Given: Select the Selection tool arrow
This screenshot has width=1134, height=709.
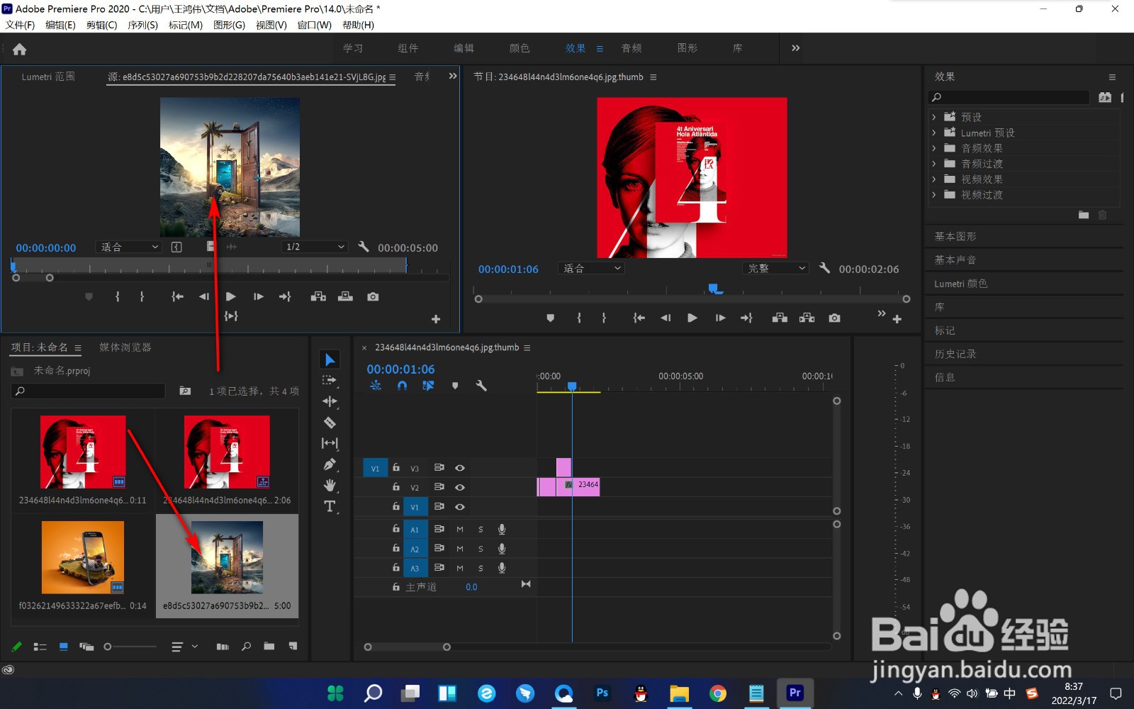Looking at the screenshot, I should click(330, 359).
